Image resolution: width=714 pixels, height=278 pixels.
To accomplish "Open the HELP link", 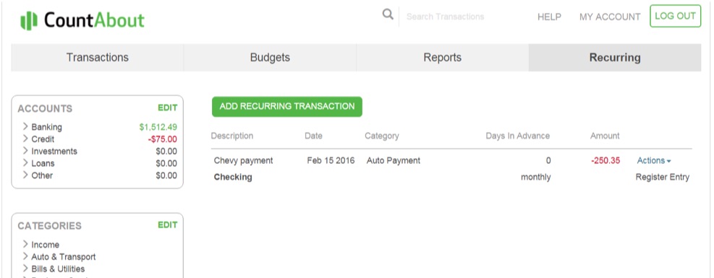I will [549, 17].
